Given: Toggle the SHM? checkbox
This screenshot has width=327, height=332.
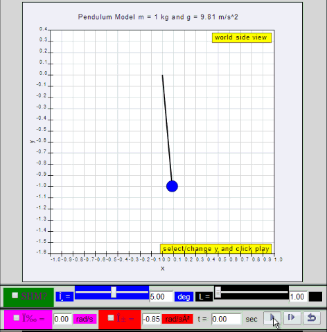Looking at the screenshot, I should click(x=15, y=295).
